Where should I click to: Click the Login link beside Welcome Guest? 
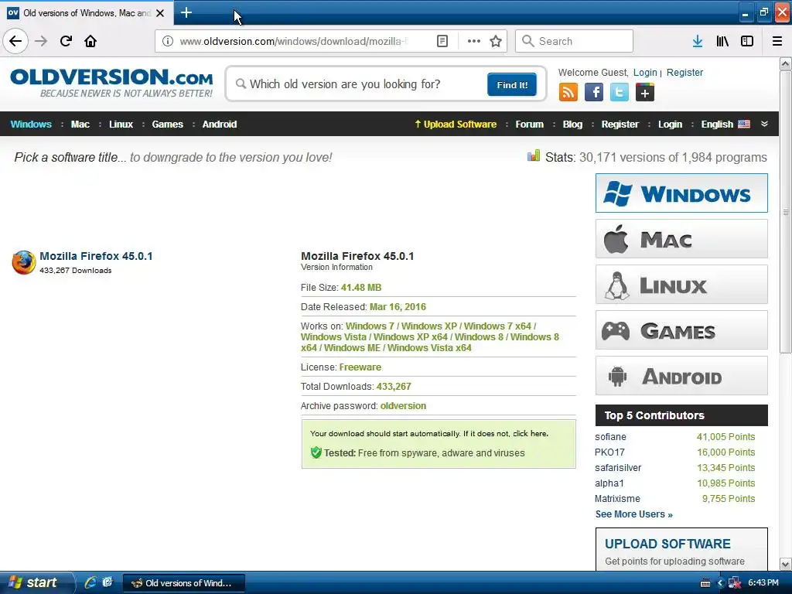coord(645,72)
